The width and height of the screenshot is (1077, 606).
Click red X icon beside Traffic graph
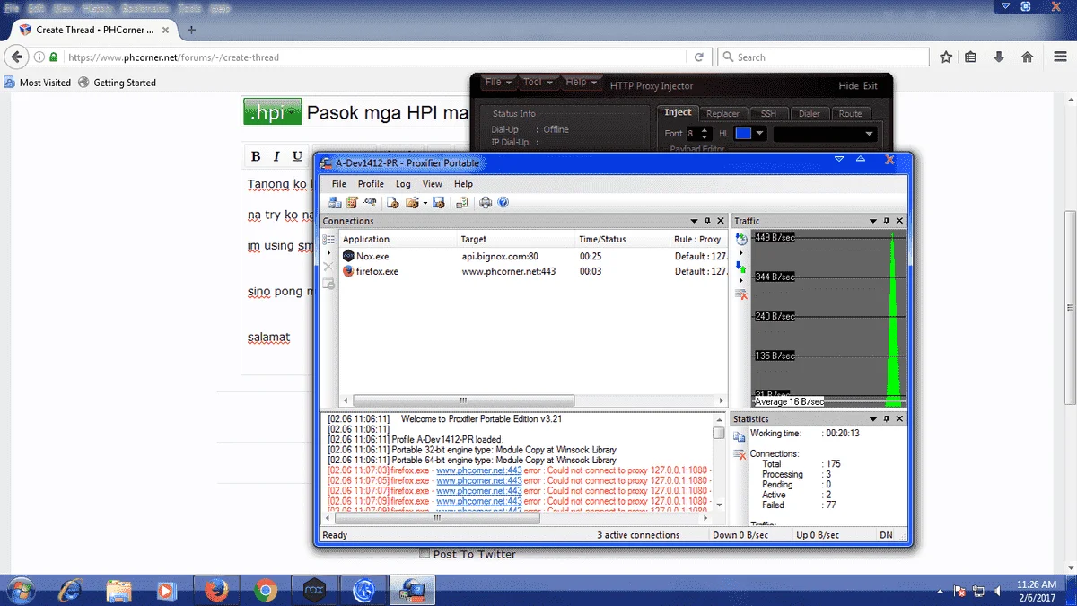(741, 294)
